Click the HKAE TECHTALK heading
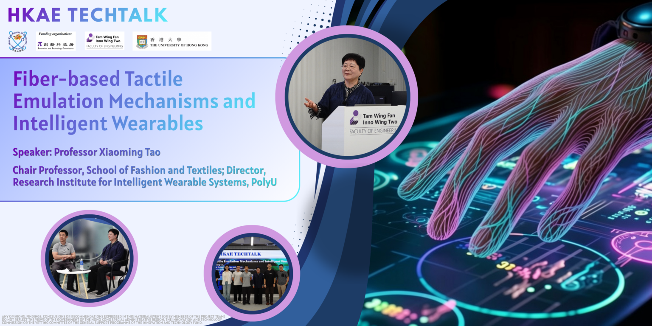652x326 pixels. pos(87,14)
